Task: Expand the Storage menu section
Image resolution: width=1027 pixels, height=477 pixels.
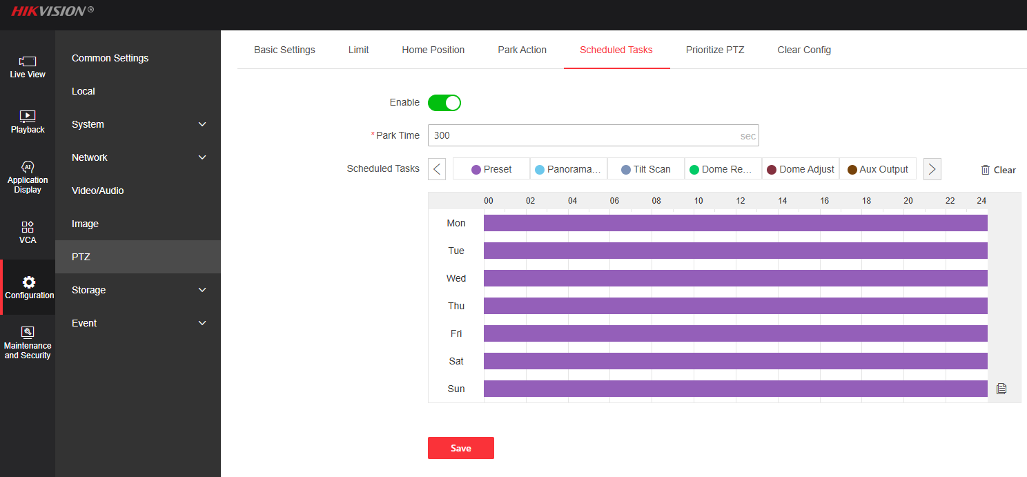Action: pos(202,290)
